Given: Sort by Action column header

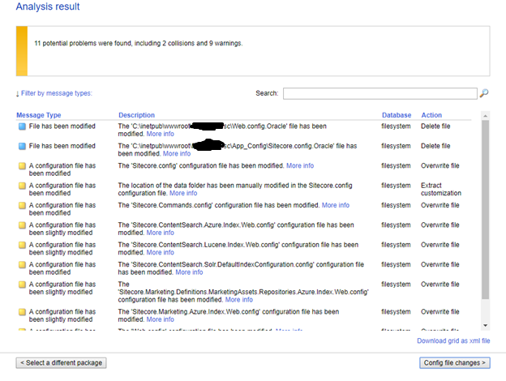Looking at the screenshot, I should (431, 115).
